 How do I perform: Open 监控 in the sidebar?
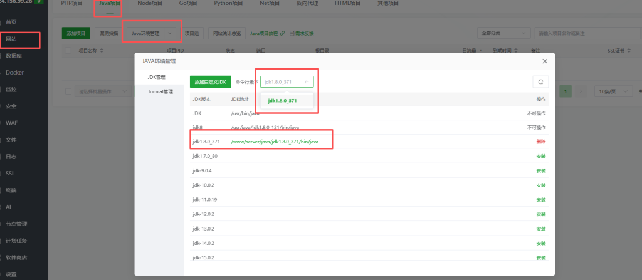point(11,89)
